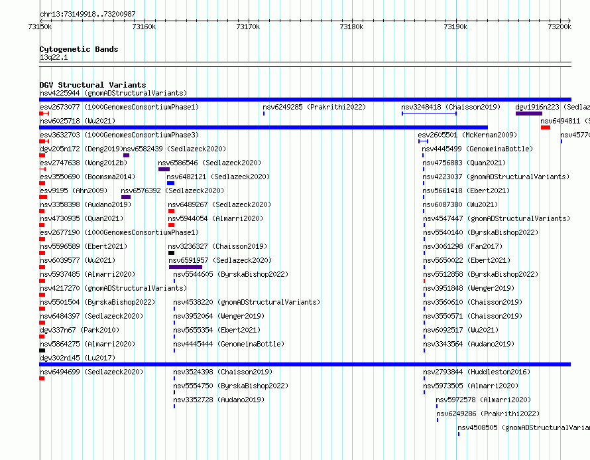This screenshot has width=590, height=460.
Task: Click the purple bar under dgv1916n223
Action: 528,114
